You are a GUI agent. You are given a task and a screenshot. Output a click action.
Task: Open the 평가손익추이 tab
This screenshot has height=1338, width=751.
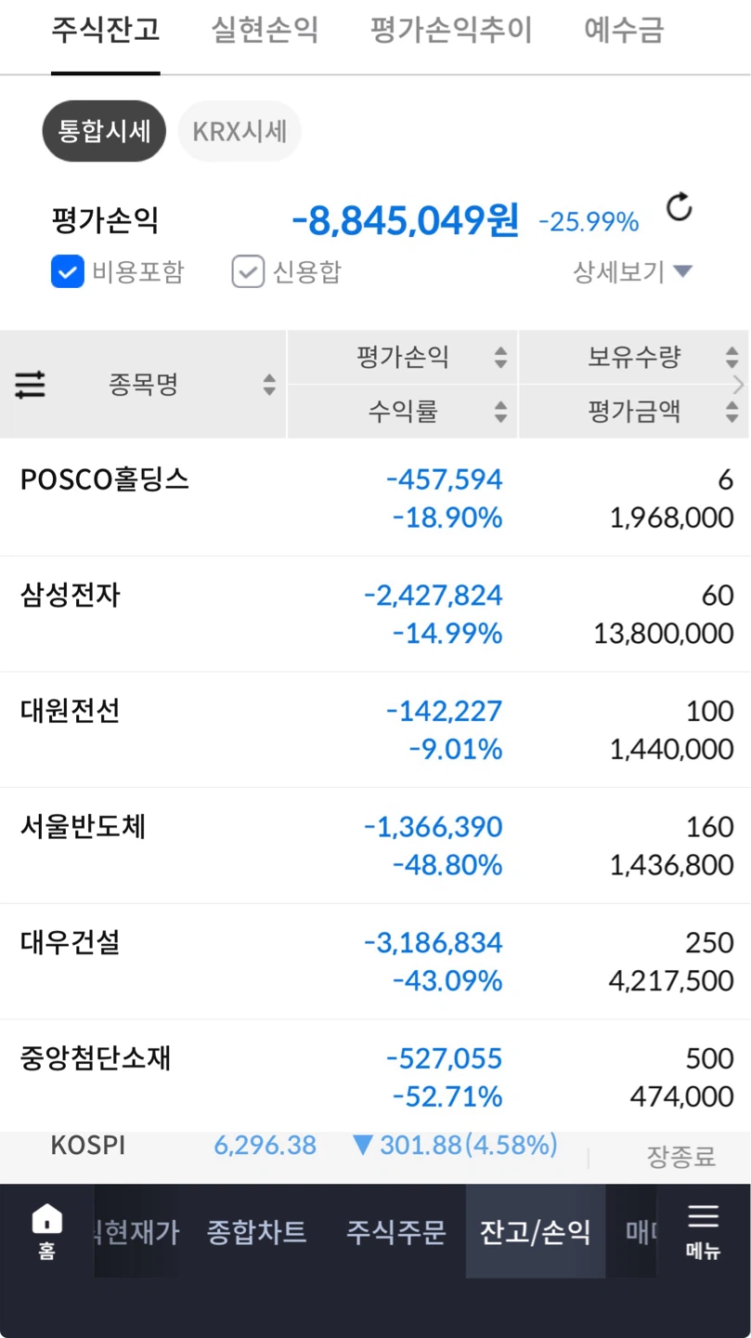pos(451,30)
